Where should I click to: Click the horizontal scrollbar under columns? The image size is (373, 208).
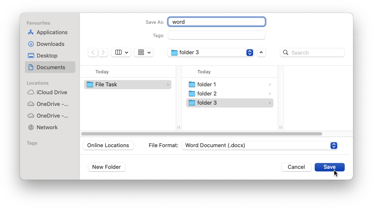tap(202, 134)
